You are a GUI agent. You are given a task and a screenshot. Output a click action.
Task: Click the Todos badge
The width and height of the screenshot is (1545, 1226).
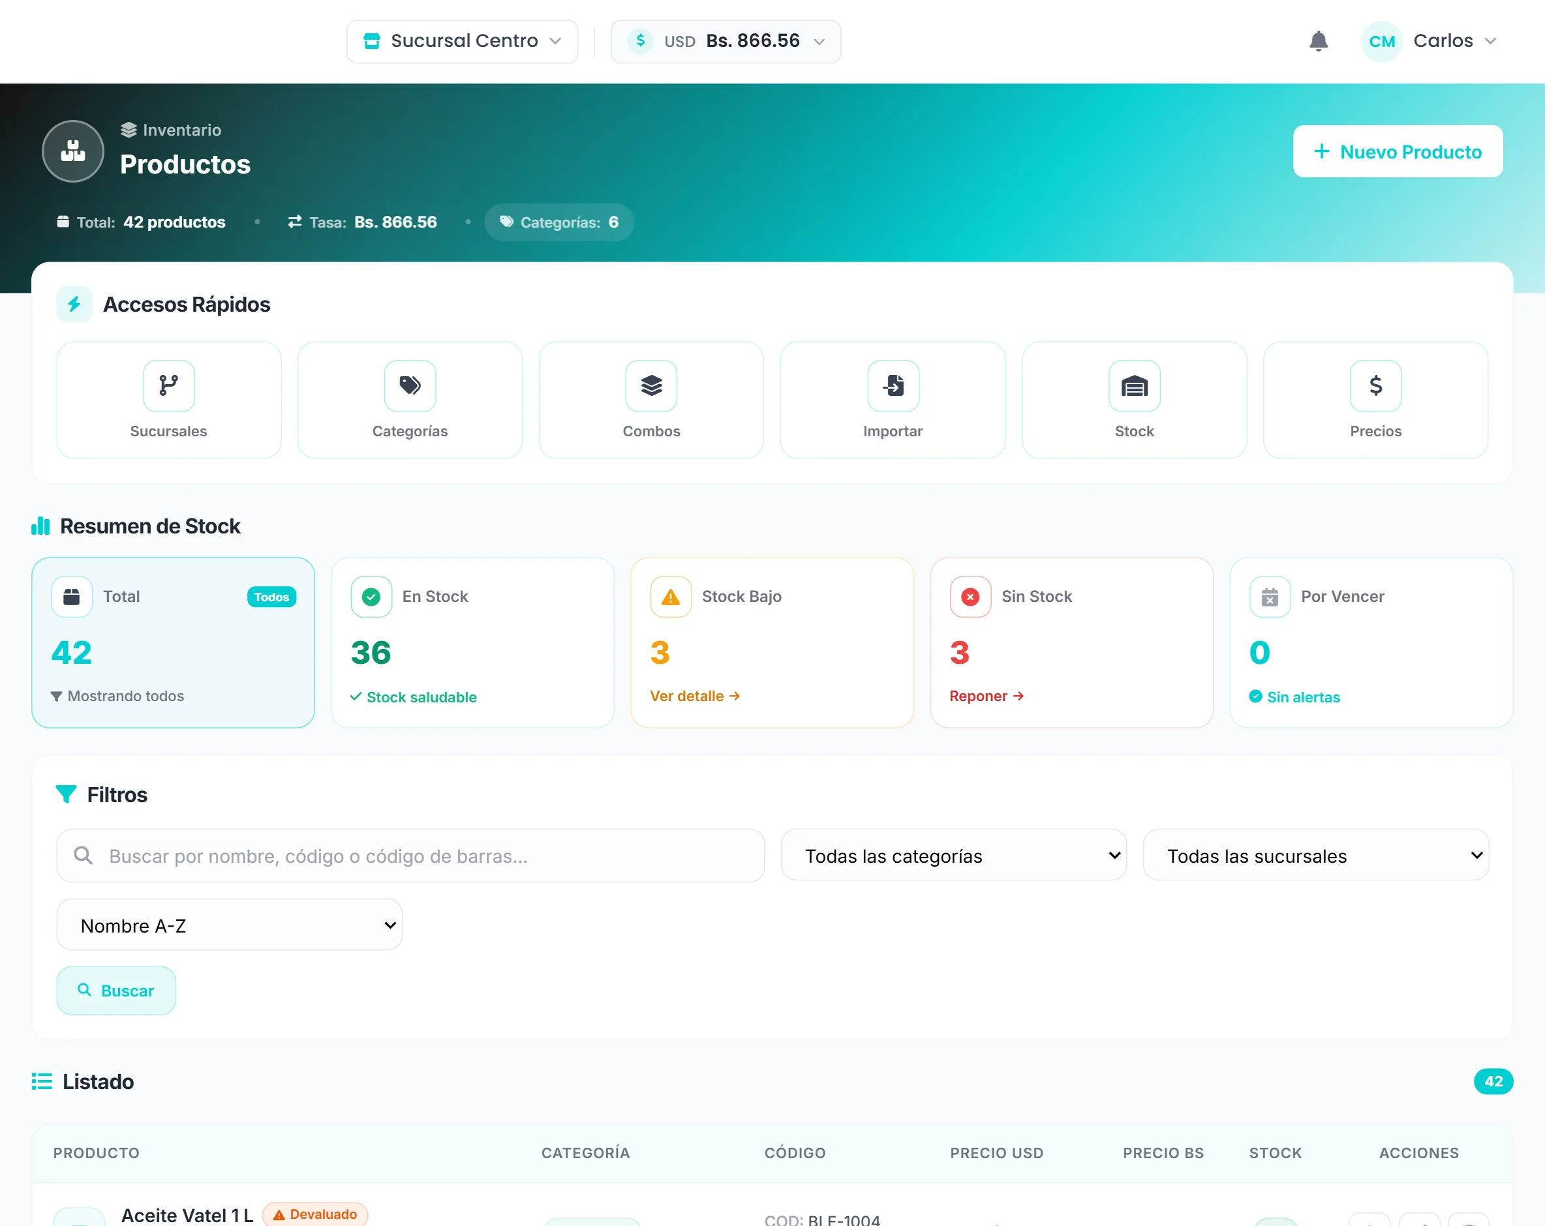(x=271, y=597)
